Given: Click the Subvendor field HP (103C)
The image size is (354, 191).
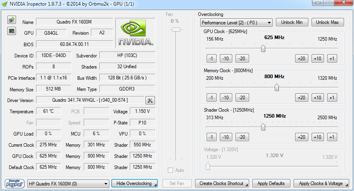Looking at the screenshot, I should click(127, 55).
